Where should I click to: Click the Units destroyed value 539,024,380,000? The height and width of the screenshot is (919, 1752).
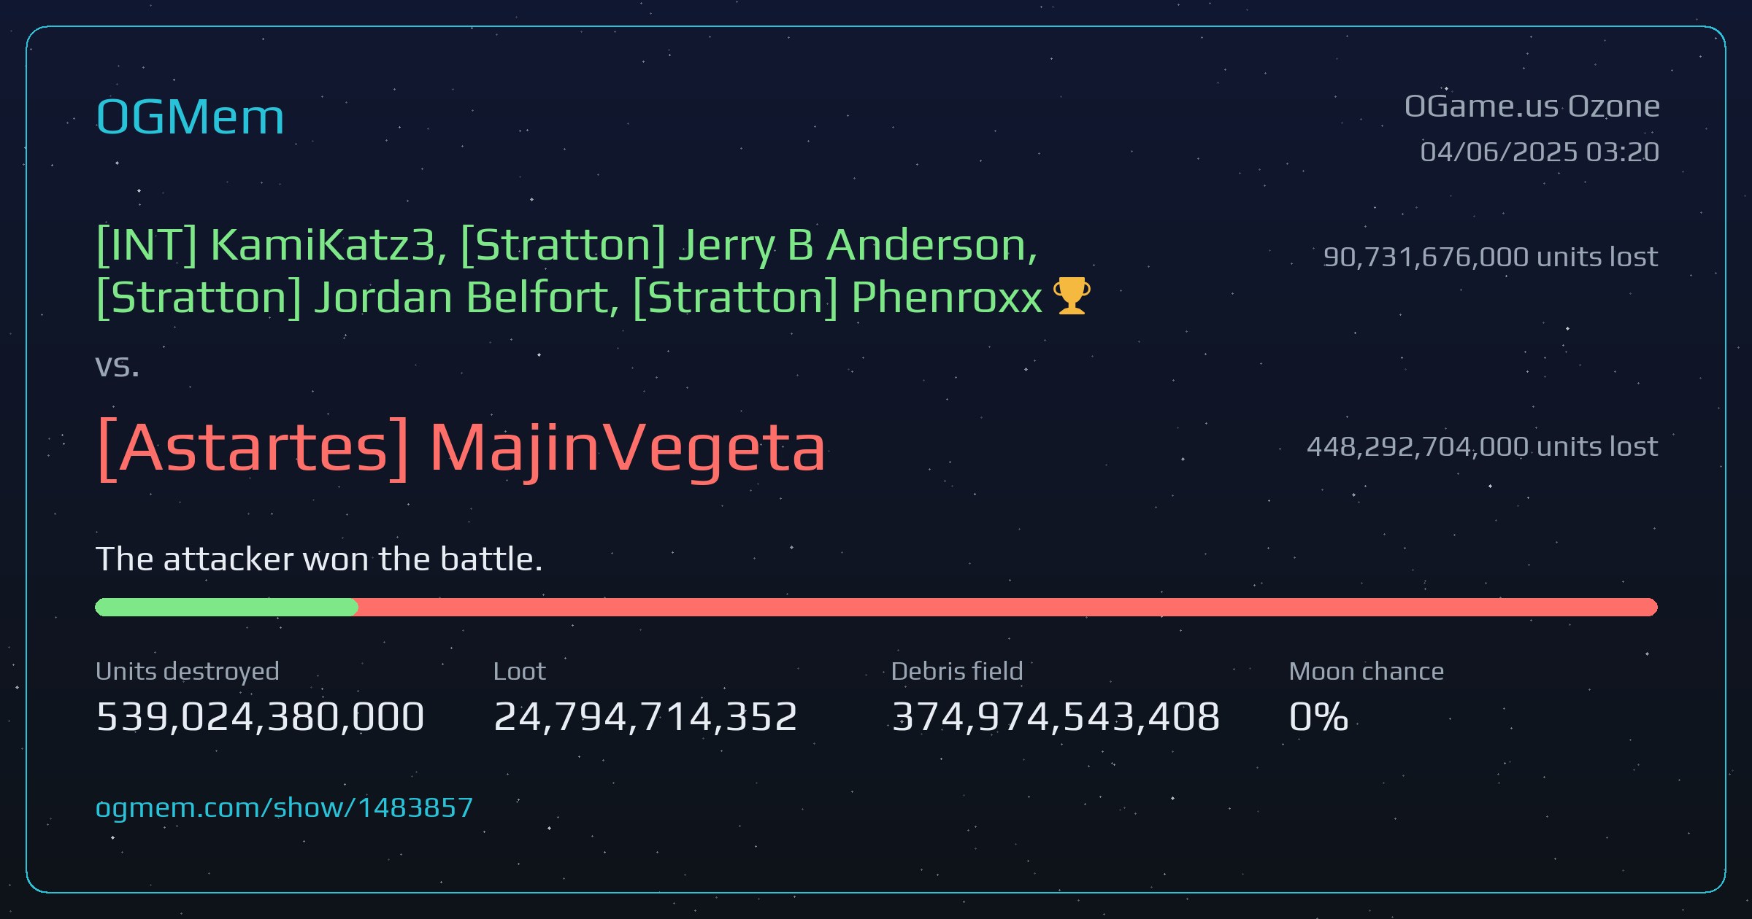click(x=260, y=716)
